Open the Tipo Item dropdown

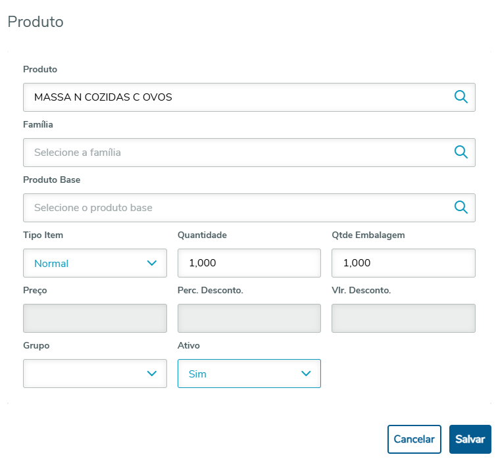(95, 263)
